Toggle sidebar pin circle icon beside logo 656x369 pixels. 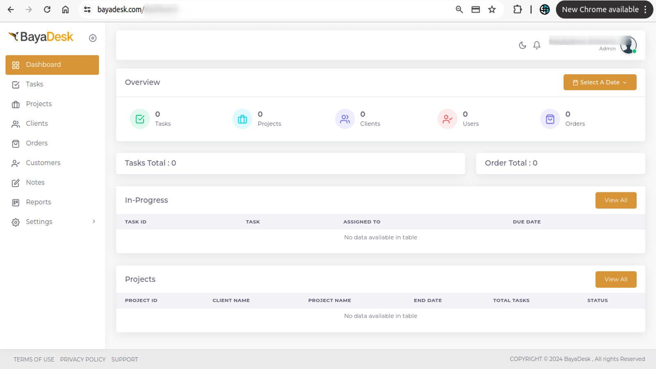(x=93, y=38)
